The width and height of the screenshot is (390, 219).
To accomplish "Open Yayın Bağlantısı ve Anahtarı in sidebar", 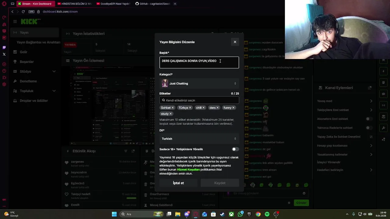I will click(38, 42).
